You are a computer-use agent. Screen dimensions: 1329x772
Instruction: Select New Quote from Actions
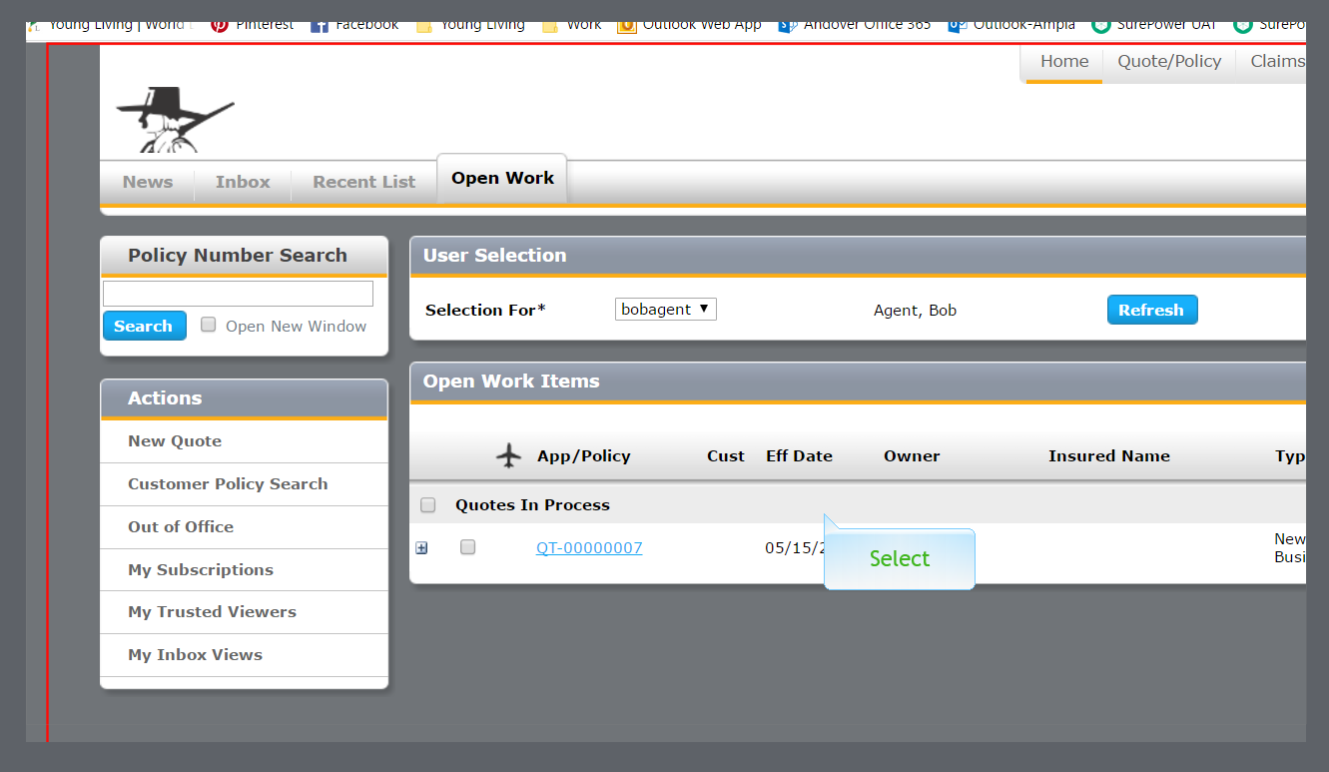(x=175, y=441)
